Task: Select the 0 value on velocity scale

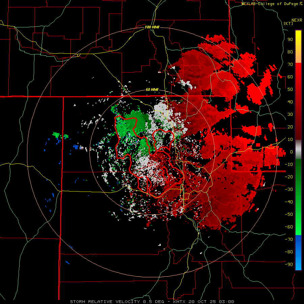Action: [292, 152]
